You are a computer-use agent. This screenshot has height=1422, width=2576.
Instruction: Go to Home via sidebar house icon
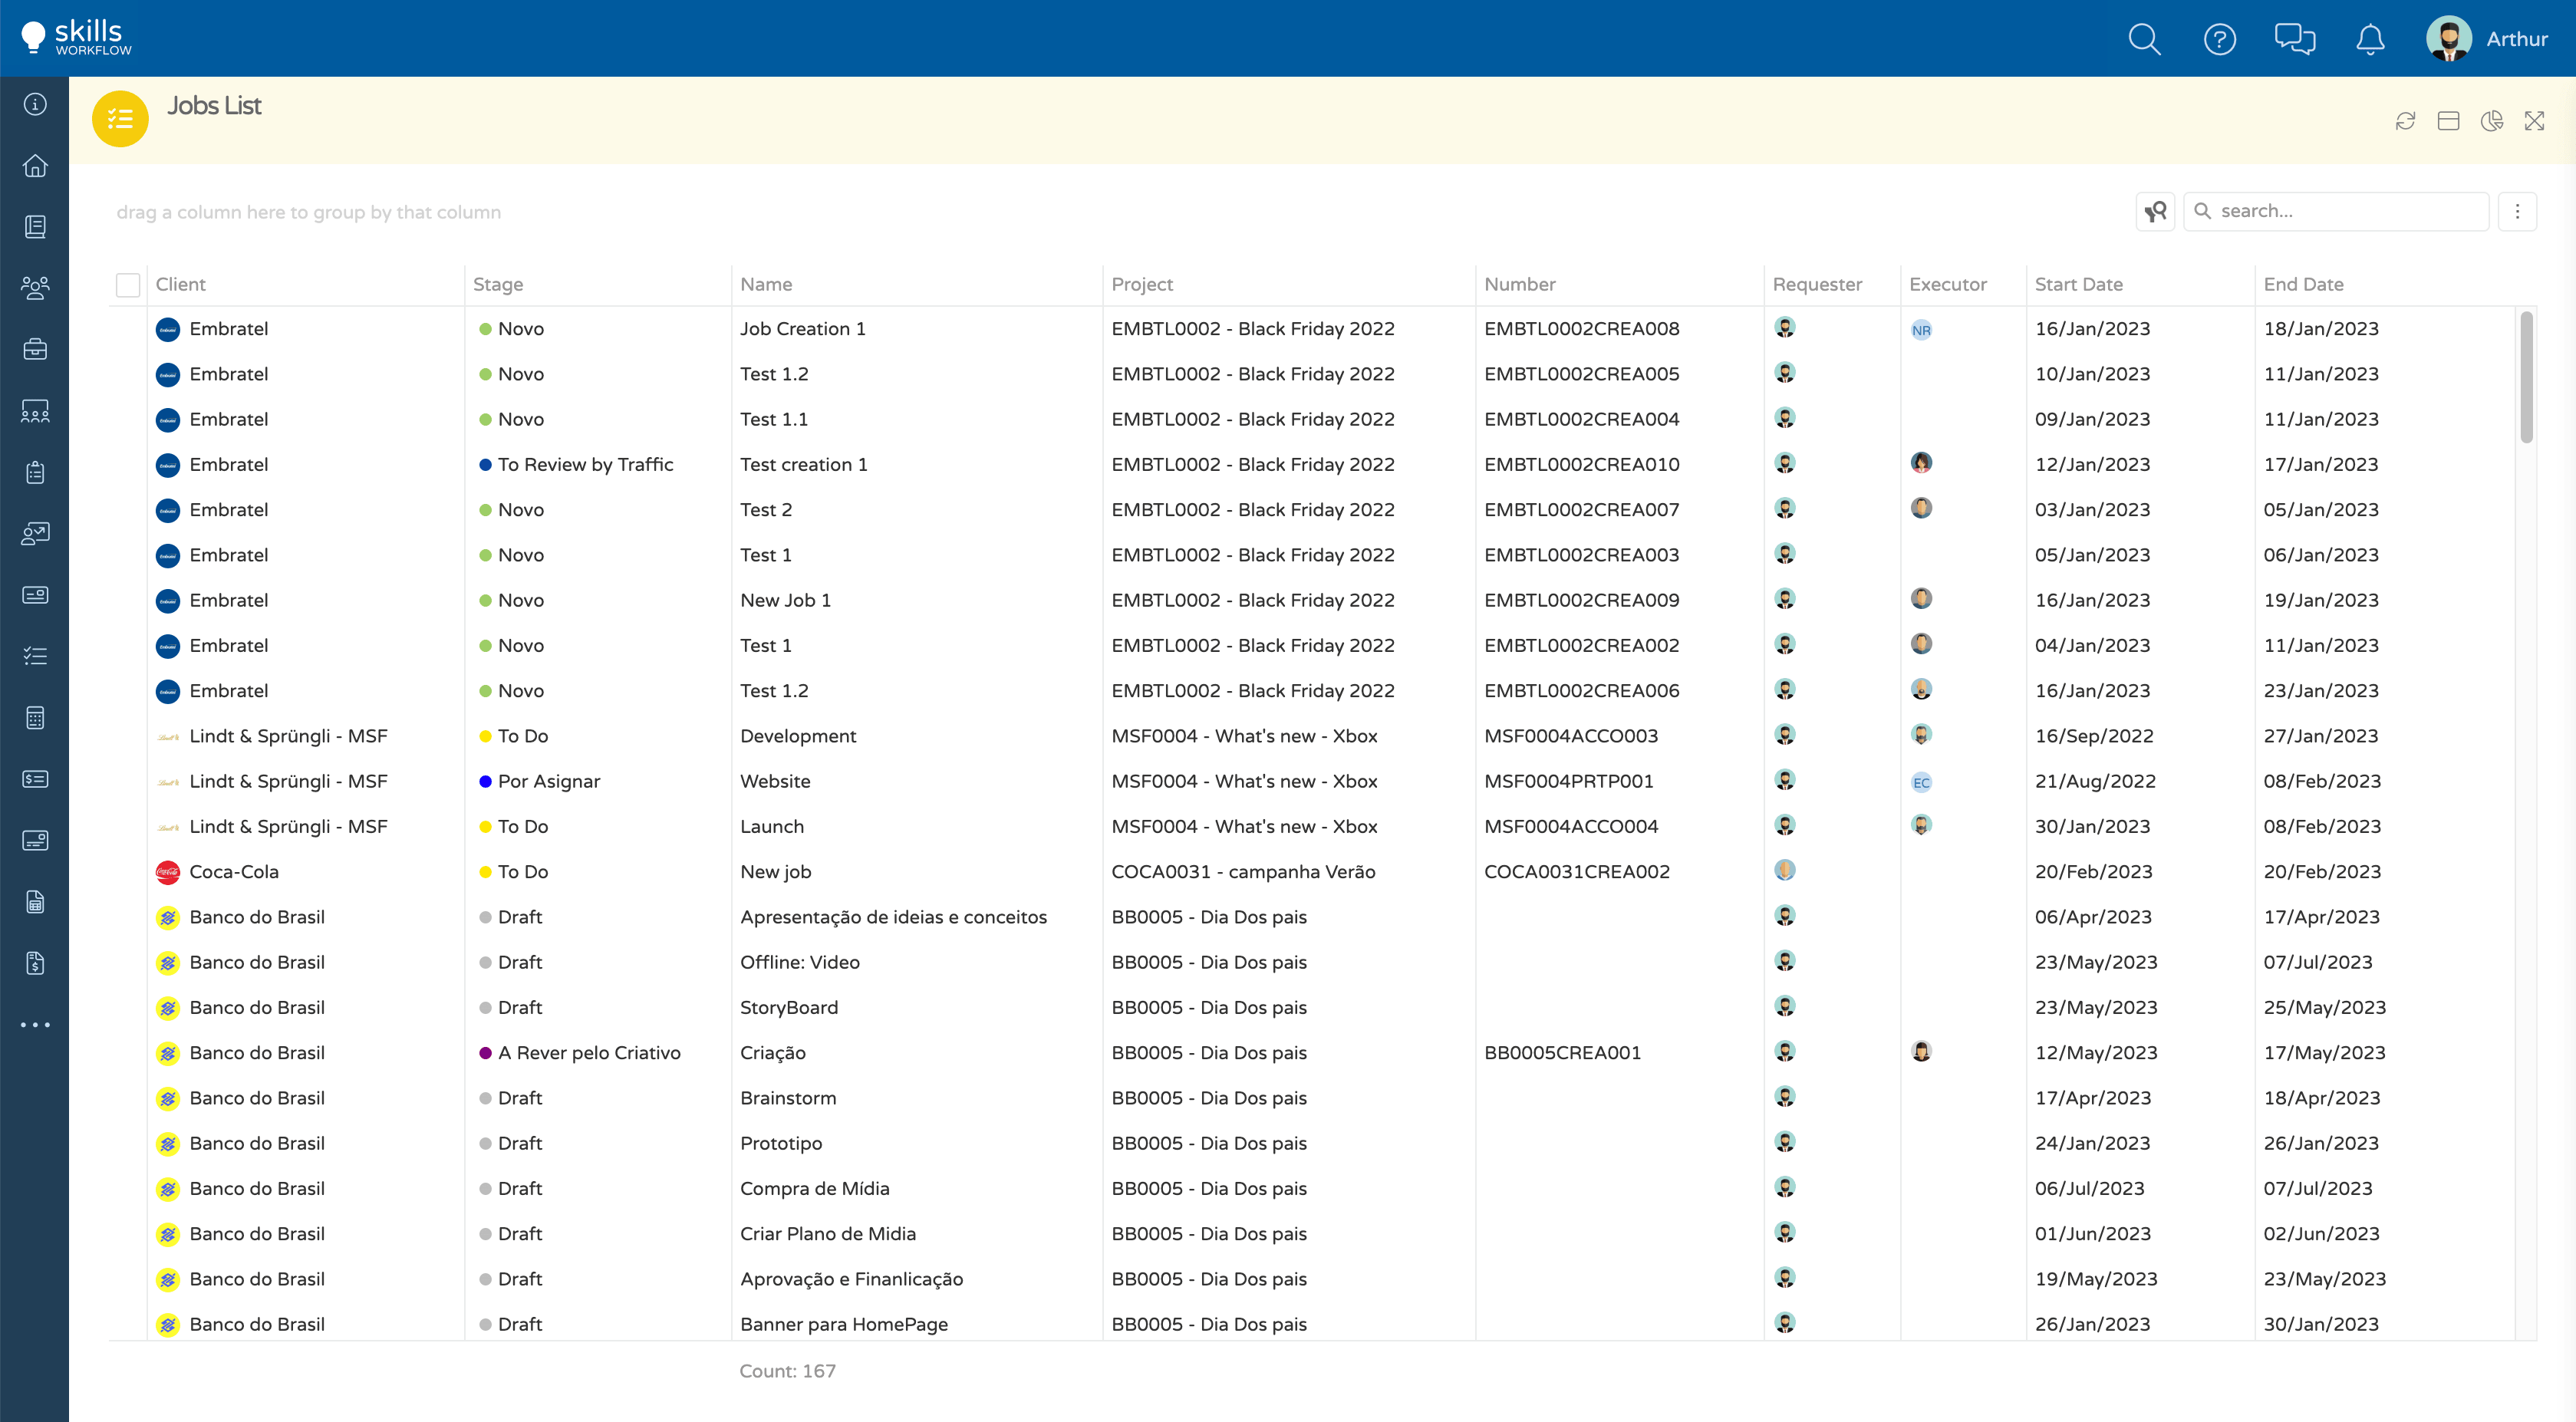click(35, 165)
